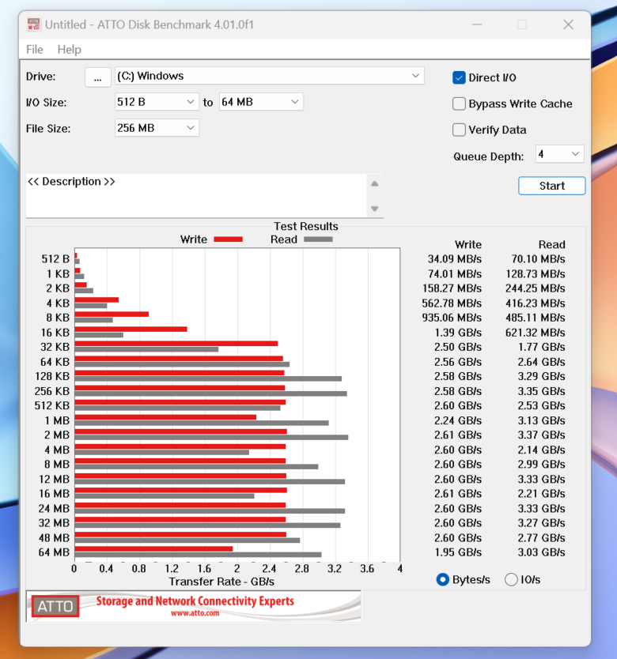Click the 512 B row label
The width and height of the screenshot is (617, 659).
coord(55,259)
